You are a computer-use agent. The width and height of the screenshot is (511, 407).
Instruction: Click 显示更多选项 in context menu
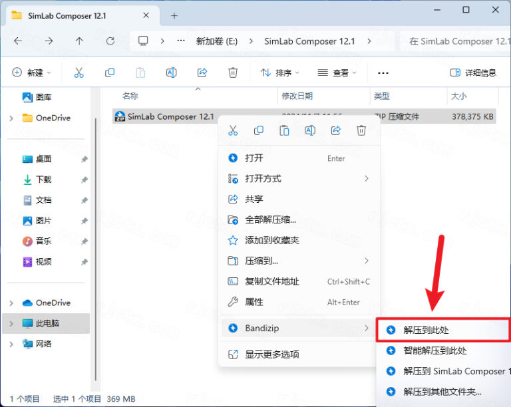[x=272, y=354]
